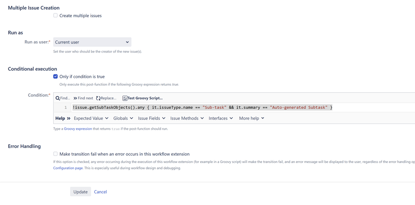Screen dimensions: 415x205
Task: Click the Conditional execution heading
Action: tap(32, 69)
